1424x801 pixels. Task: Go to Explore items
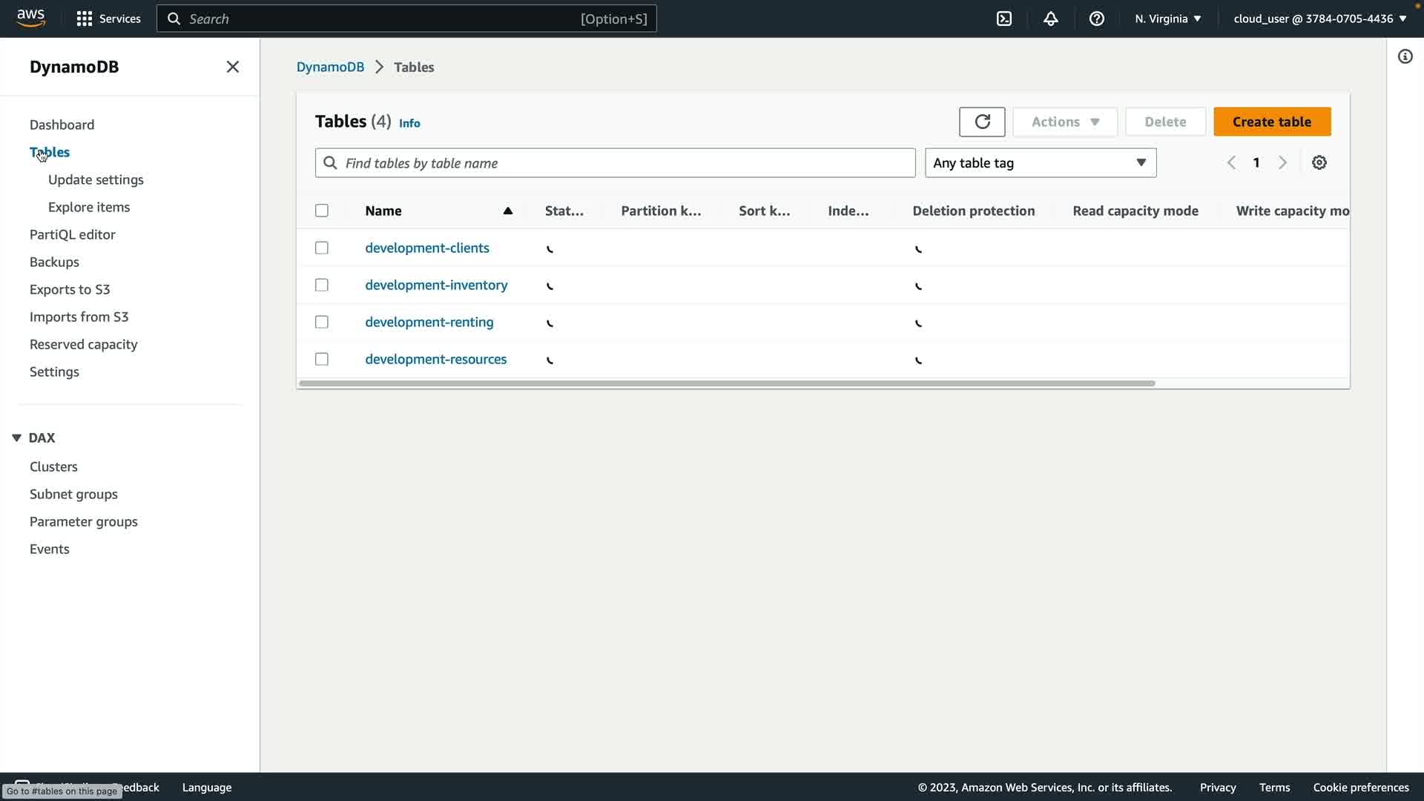coord(89,207)
